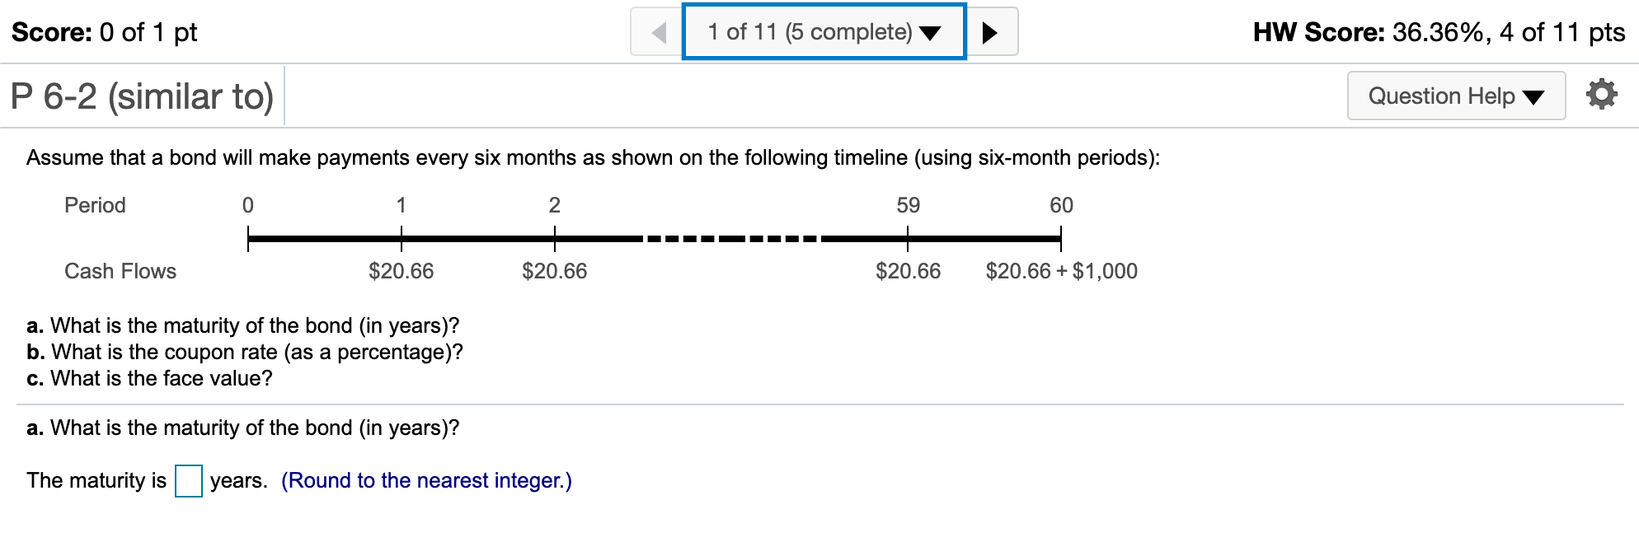Click the part c face value question
This screenshot has width=1639, height=542.
pyautogui.click(x=149, y=378)
